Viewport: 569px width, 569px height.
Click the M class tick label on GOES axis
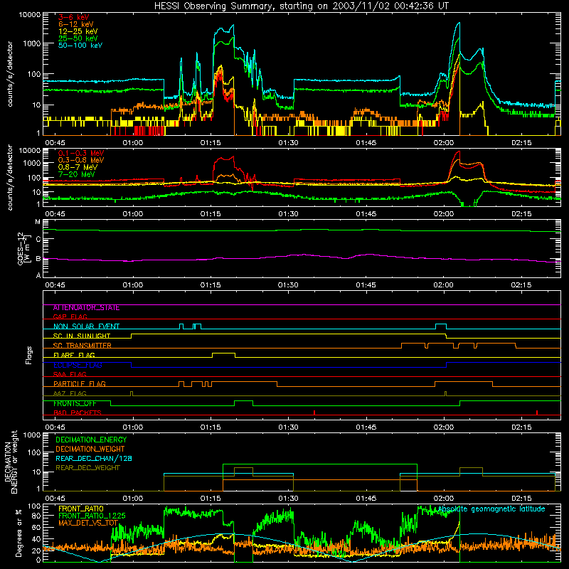pos(38,222)
